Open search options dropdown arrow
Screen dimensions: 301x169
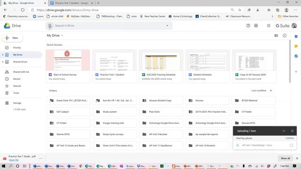tap(167, 25)
